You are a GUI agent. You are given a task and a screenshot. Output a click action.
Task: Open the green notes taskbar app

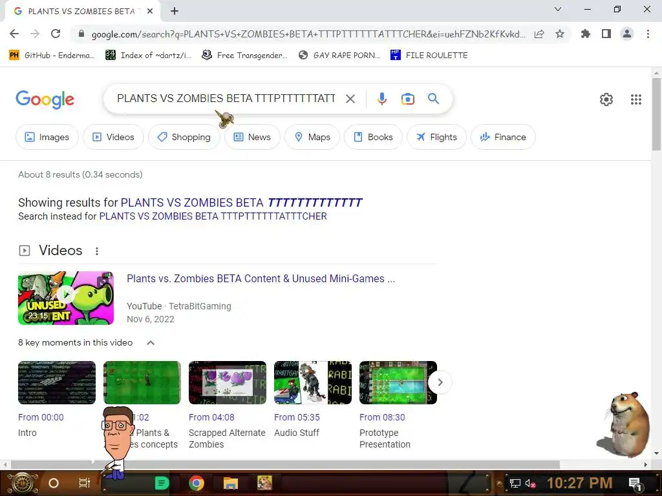pyautogui.click(x=162, y=483)
